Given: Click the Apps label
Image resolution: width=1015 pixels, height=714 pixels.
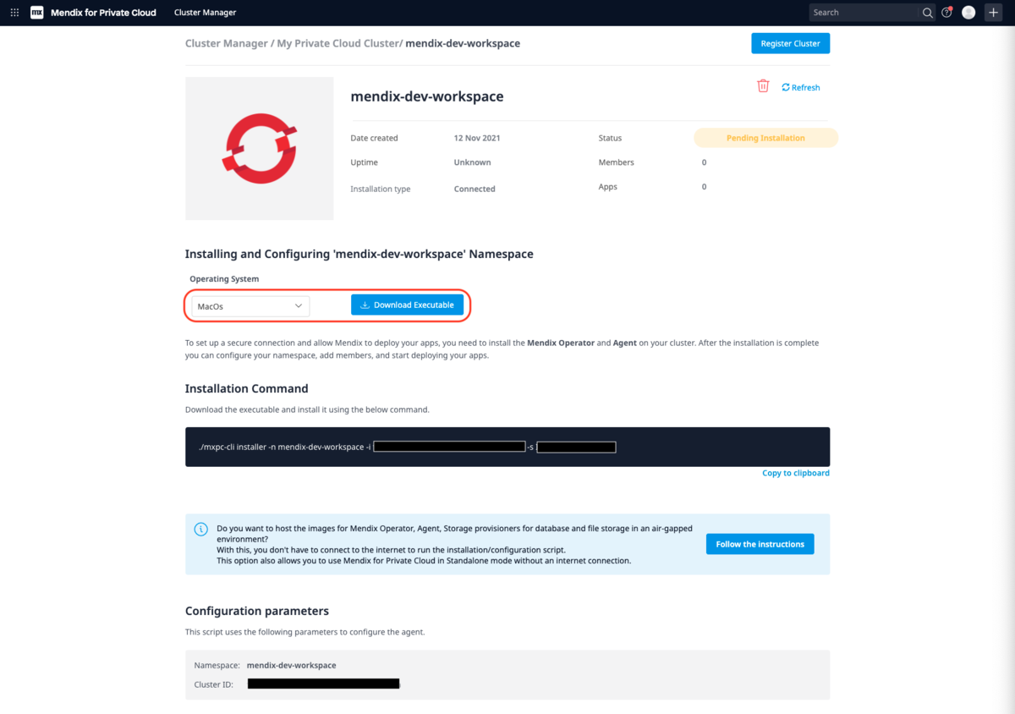Looking at the screenshot, I should click(607, 187).
